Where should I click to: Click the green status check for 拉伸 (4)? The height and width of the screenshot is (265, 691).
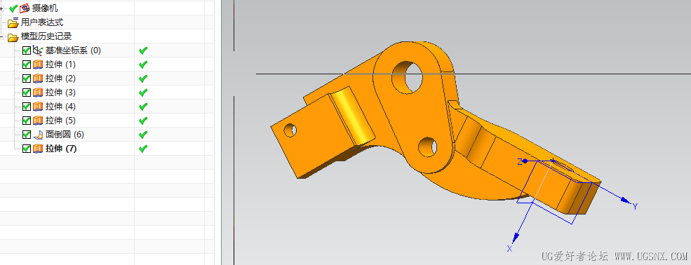coord(143,107)
